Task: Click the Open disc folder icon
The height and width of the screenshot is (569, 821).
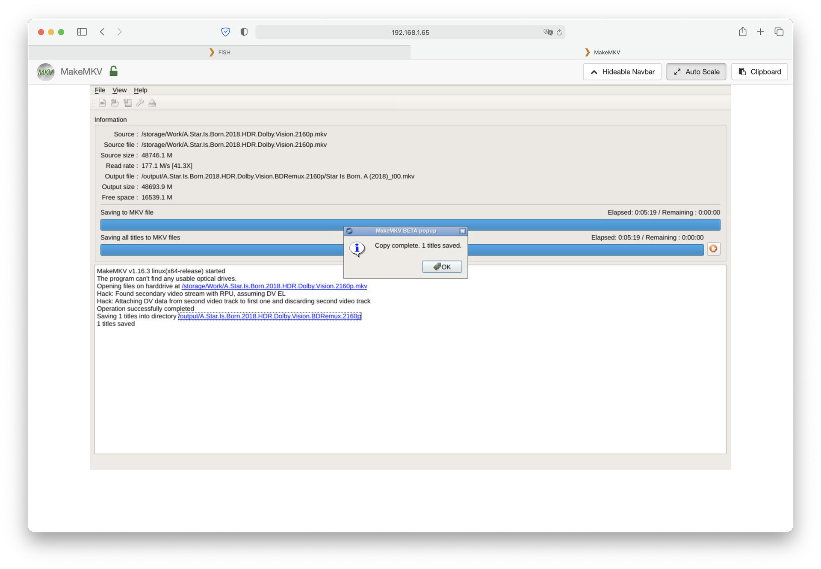Action: (115, 103)
